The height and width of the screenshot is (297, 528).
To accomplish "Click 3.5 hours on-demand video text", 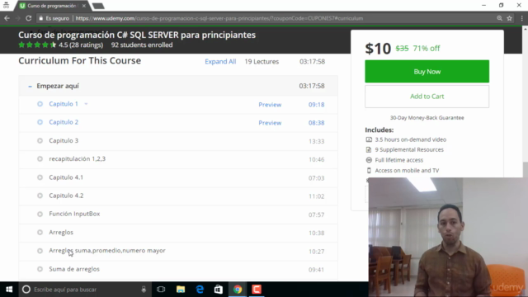I will pyautogui.click(x=411, y=139).
